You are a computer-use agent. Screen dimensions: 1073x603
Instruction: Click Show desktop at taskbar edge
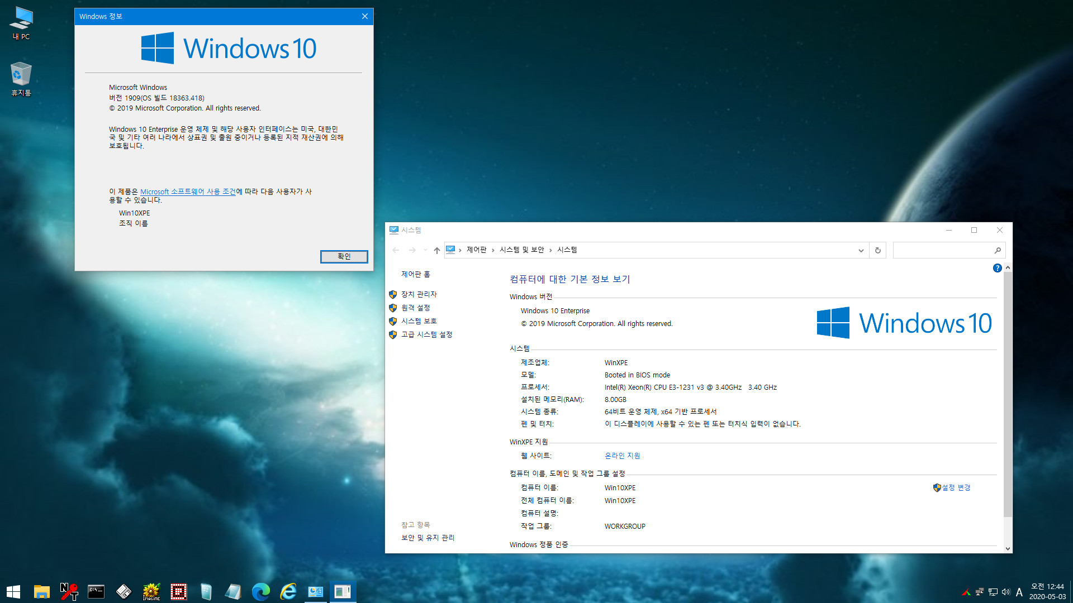click(x=1071, y=591)
